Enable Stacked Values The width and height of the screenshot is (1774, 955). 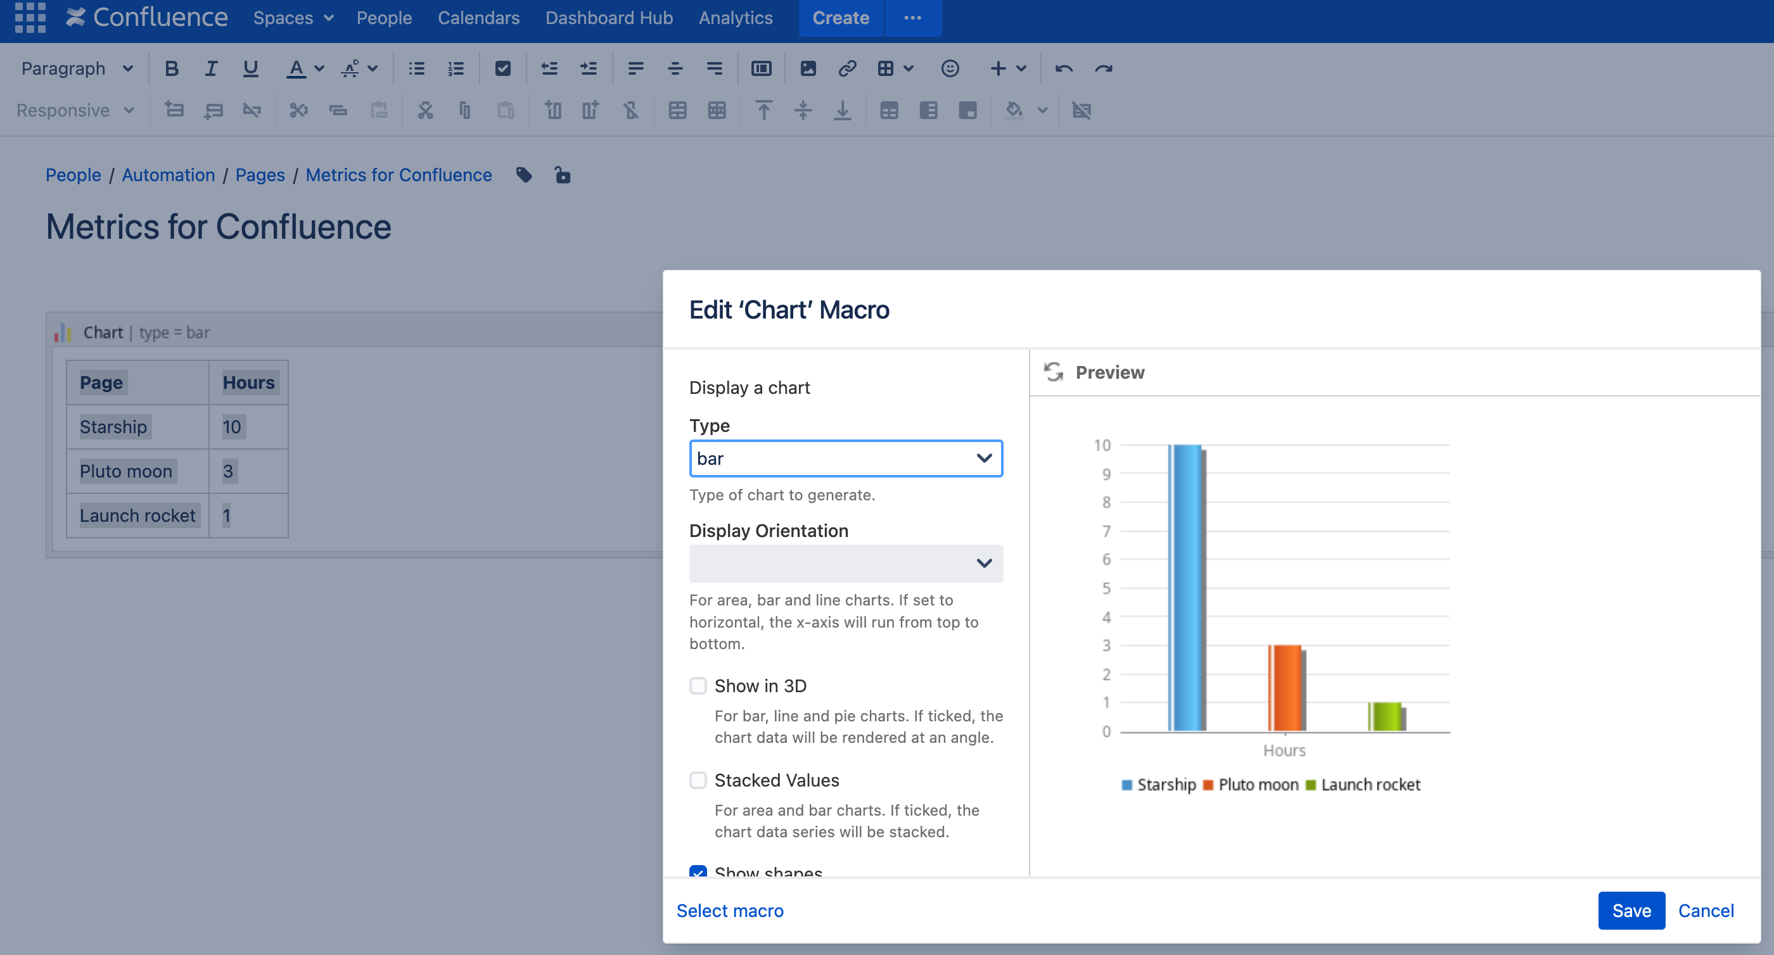click(x=698, y=780)
